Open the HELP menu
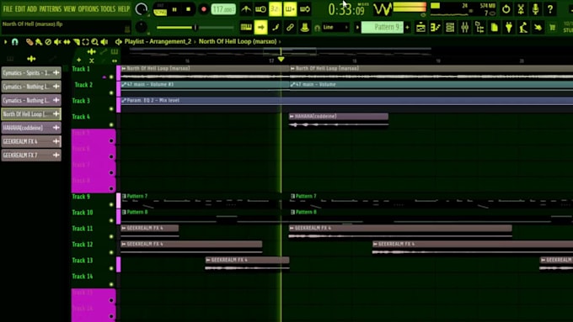Image resolution: width=573 pixels, height=322 pixels. pyautogui.click(x=124, y=8)
